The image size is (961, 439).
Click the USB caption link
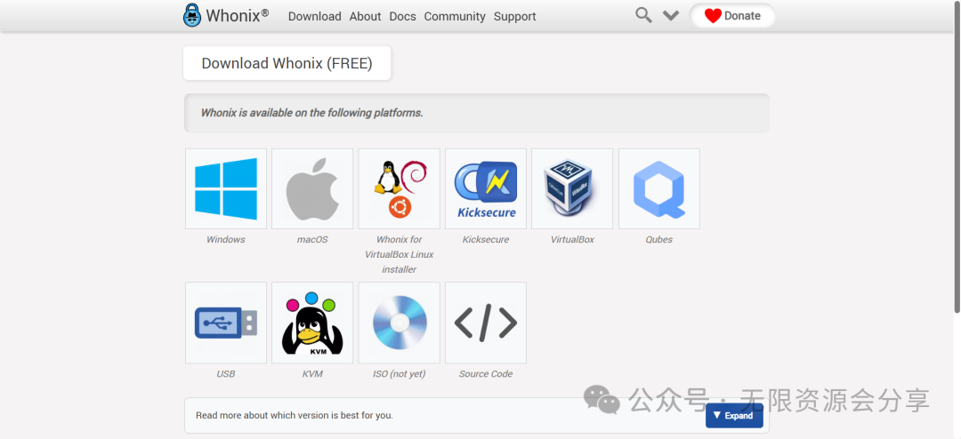(x=225, y=373)
